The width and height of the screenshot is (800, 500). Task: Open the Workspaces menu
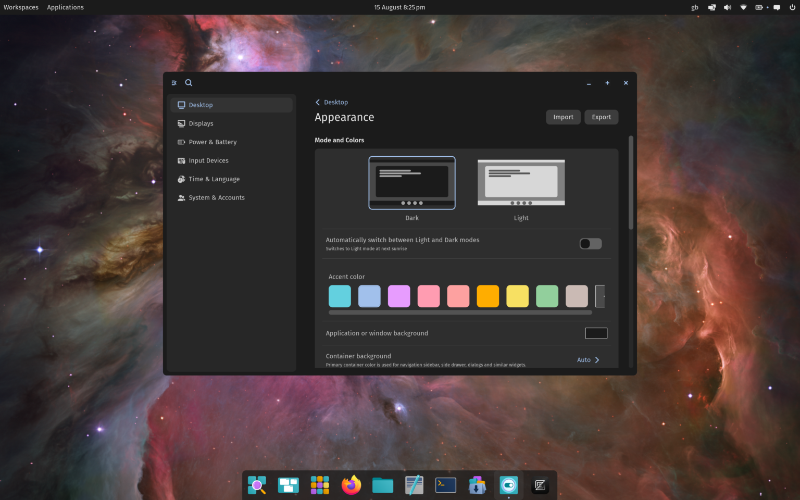tap(21, 7)
